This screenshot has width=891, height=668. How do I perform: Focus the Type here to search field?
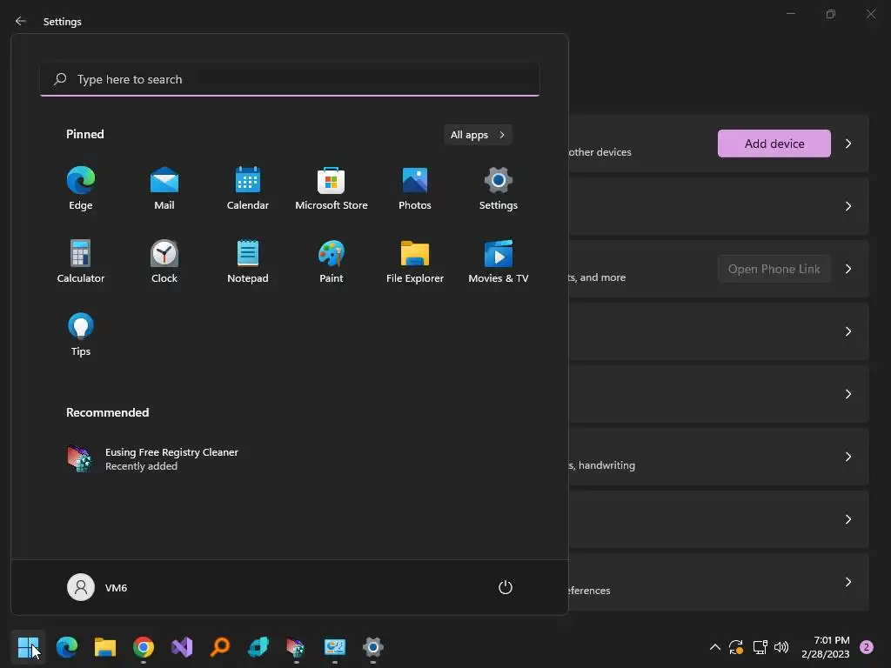[290, 79]
